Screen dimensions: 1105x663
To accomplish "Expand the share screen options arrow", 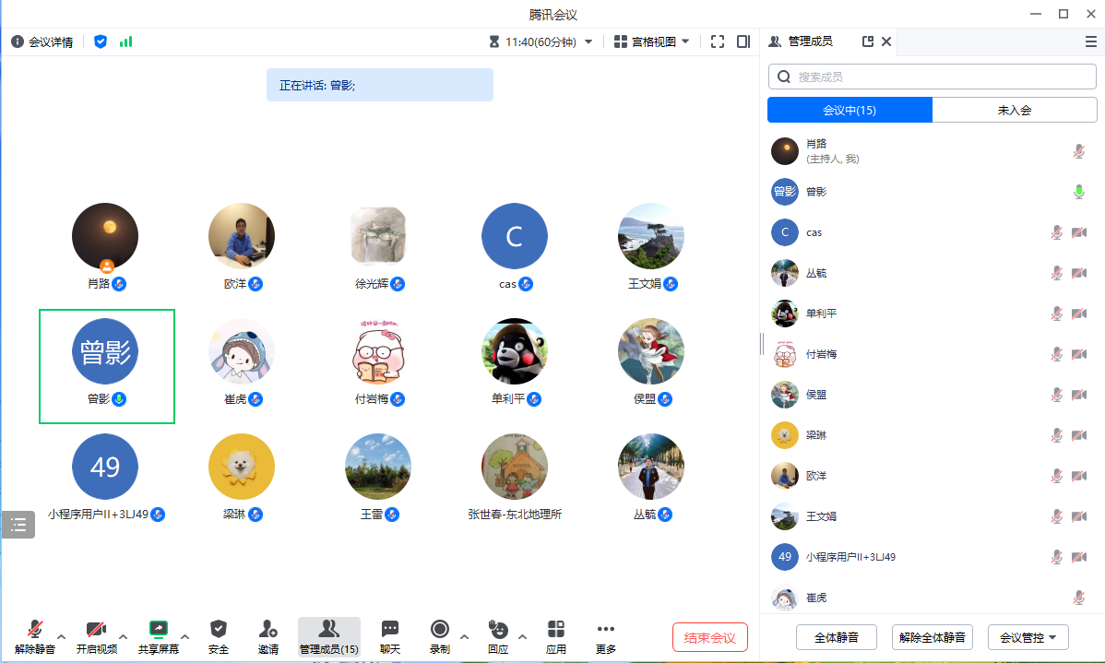I will point(185,636).
